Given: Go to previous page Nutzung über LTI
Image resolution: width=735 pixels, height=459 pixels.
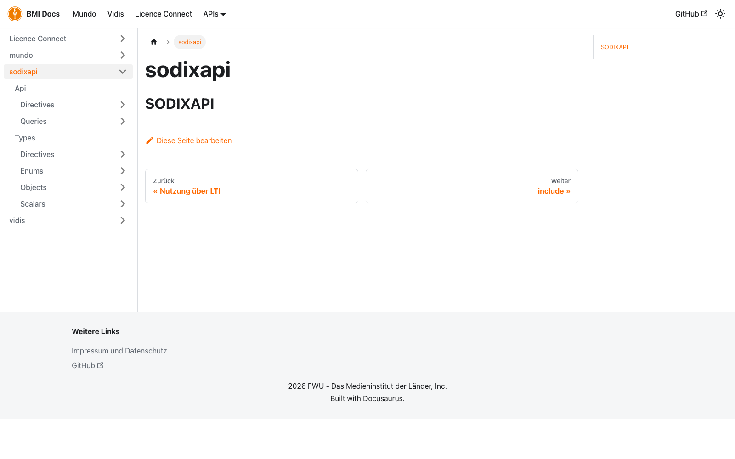Looking at the screenshot, I should pos(251,186).
